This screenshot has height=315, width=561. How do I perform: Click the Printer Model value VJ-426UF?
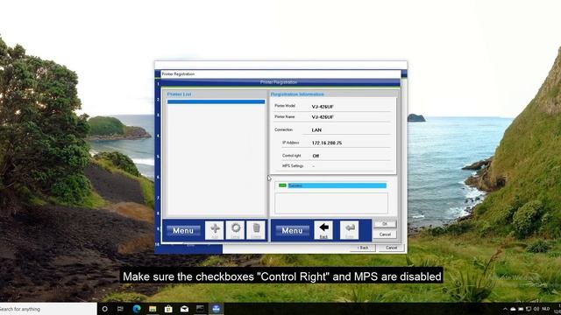[x=323, y=107]
